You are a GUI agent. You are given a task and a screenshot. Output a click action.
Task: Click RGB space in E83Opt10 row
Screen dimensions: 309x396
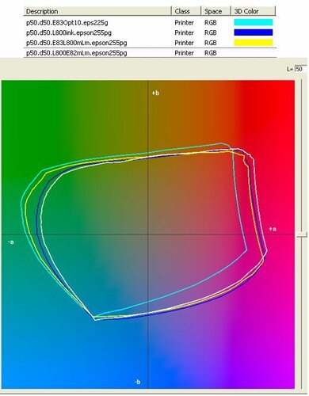pos(211,23)
